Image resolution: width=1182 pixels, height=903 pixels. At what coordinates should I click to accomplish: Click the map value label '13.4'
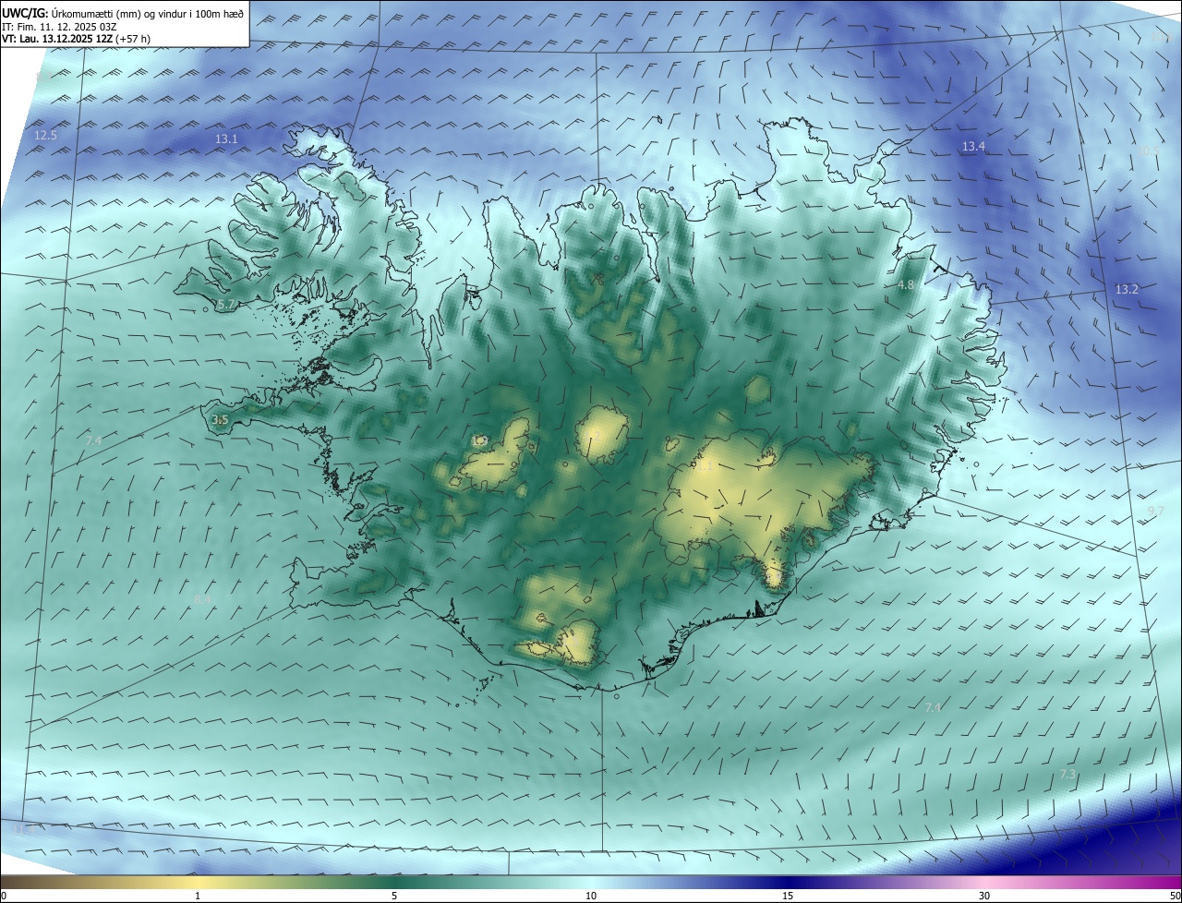[973, 146]
